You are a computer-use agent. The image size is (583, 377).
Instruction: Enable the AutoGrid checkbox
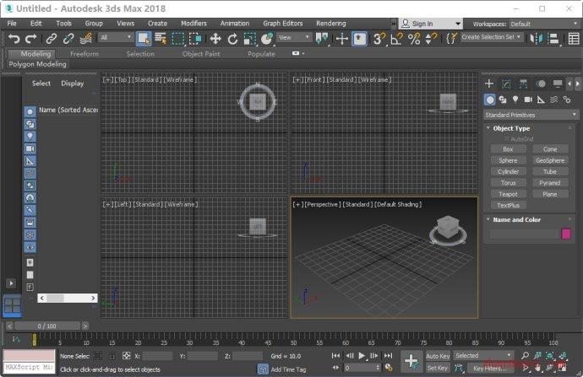click(x=507, y=139)
